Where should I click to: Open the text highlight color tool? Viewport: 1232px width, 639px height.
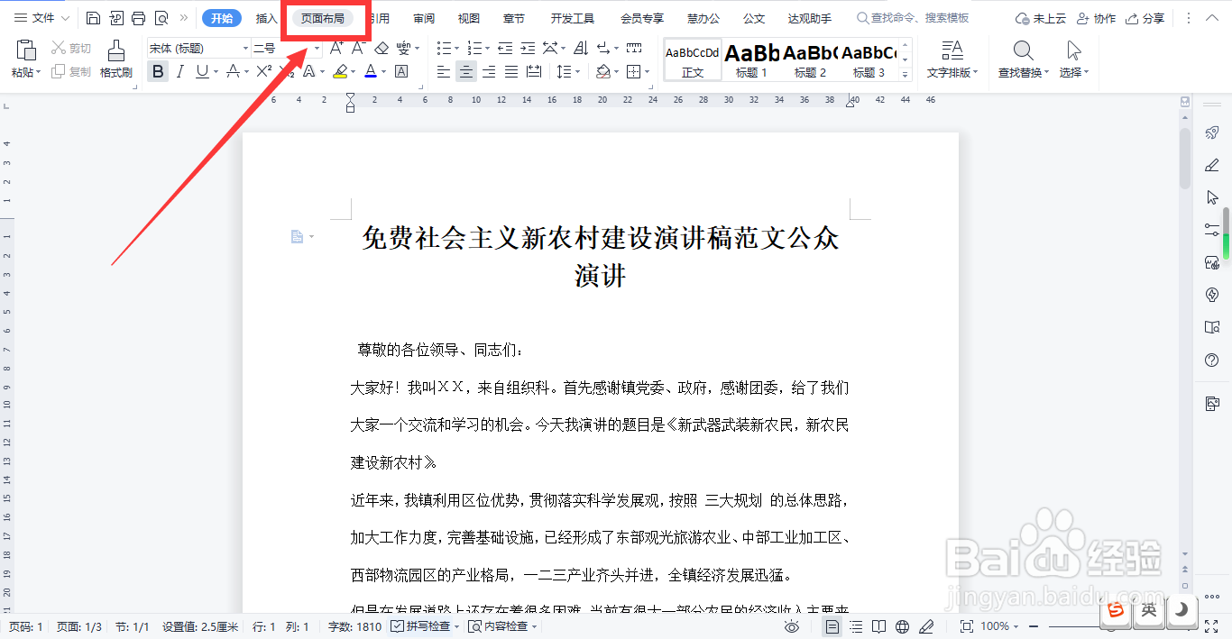(340, 71)
